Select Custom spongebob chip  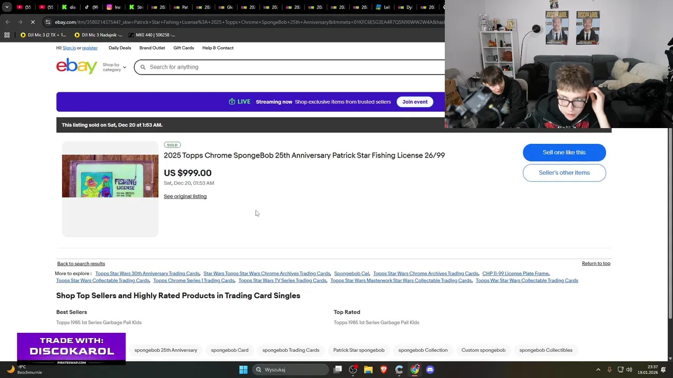(483, 350)
